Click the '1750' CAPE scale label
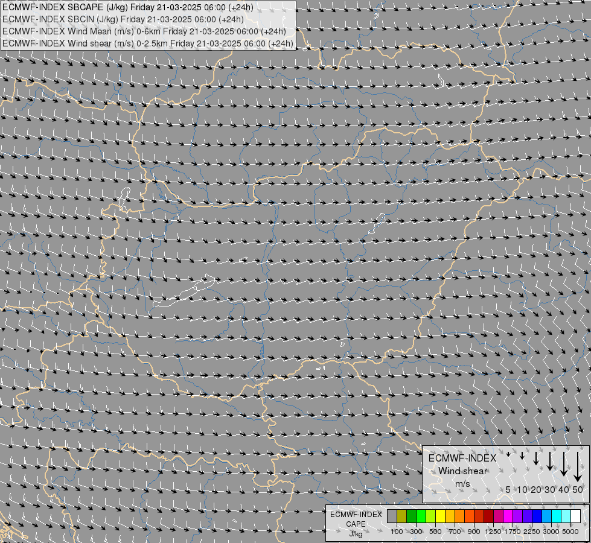Viewport: 591px width, 543px height. pos(513,532)
